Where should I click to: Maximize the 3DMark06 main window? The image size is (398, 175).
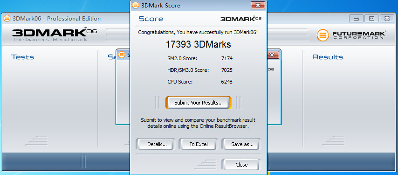(x=371, y=19)
